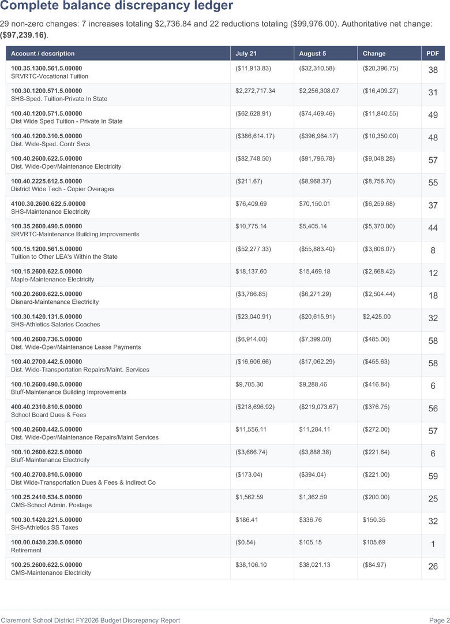Open PDF page 37 for SHS-Maintenance Electricity
This screenshot has width=450, height=624.
pos(433,205)
